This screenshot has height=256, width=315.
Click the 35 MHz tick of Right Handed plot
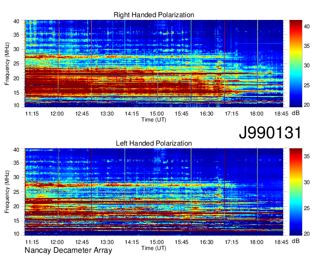pos(16,35)
